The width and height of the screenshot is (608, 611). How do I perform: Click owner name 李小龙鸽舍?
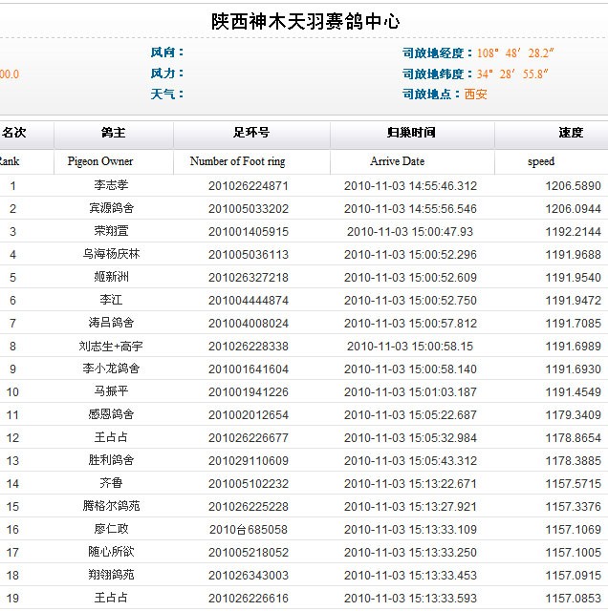point(113,369)
